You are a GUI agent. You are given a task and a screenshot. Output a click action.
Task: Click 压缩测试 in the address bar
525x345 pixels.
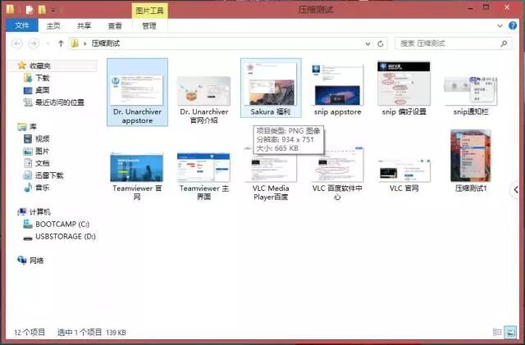[106, 43]
